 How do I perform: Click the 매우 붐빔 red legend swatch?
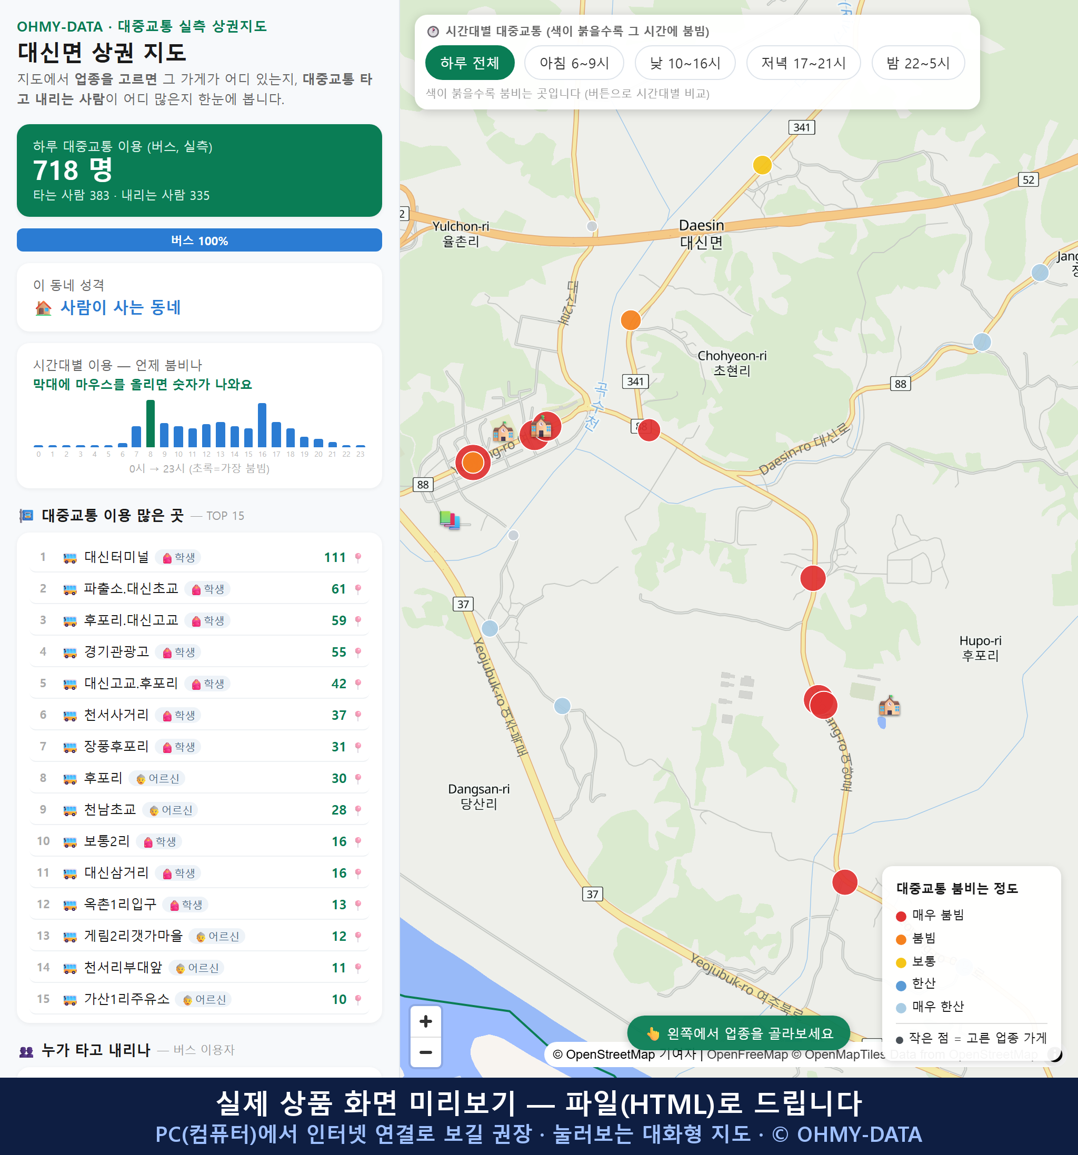point(901,916)
